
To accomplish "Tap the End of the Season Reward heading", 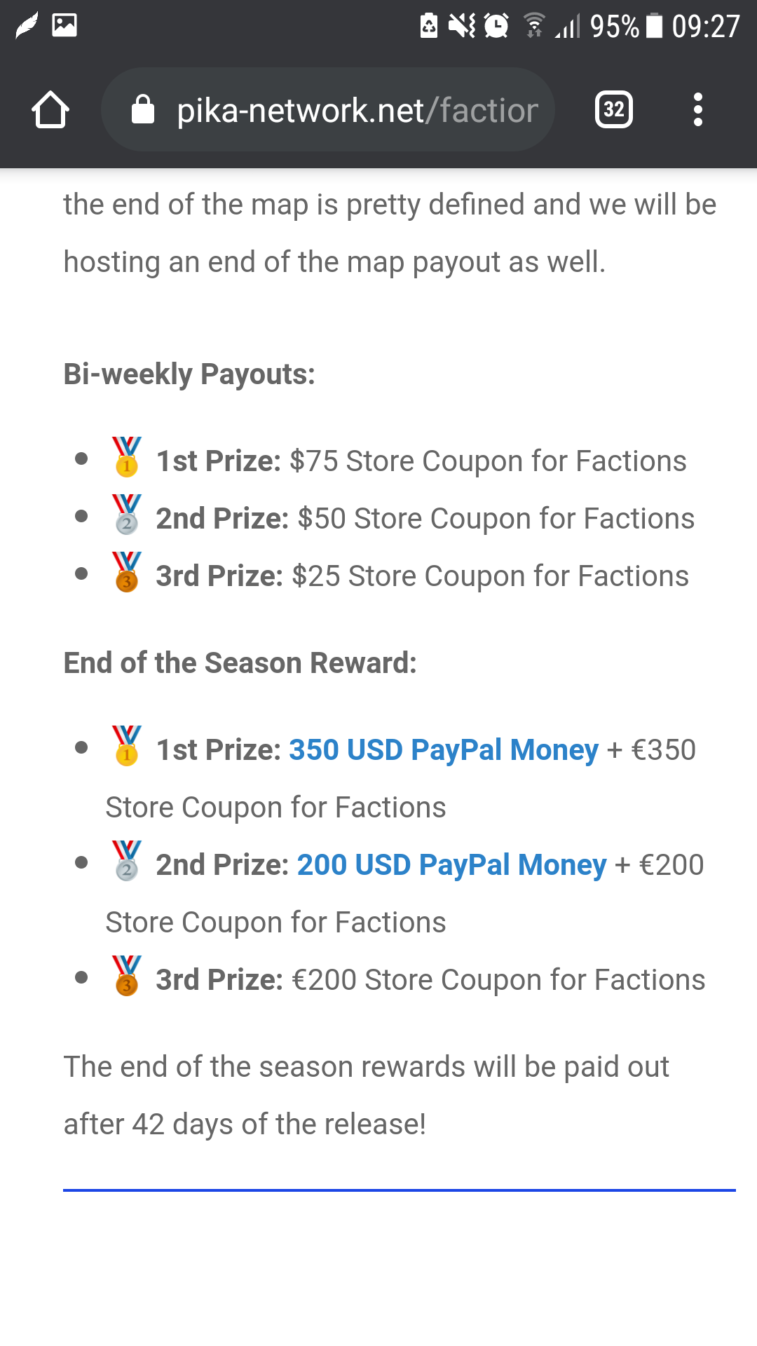I will pos(240,663).
